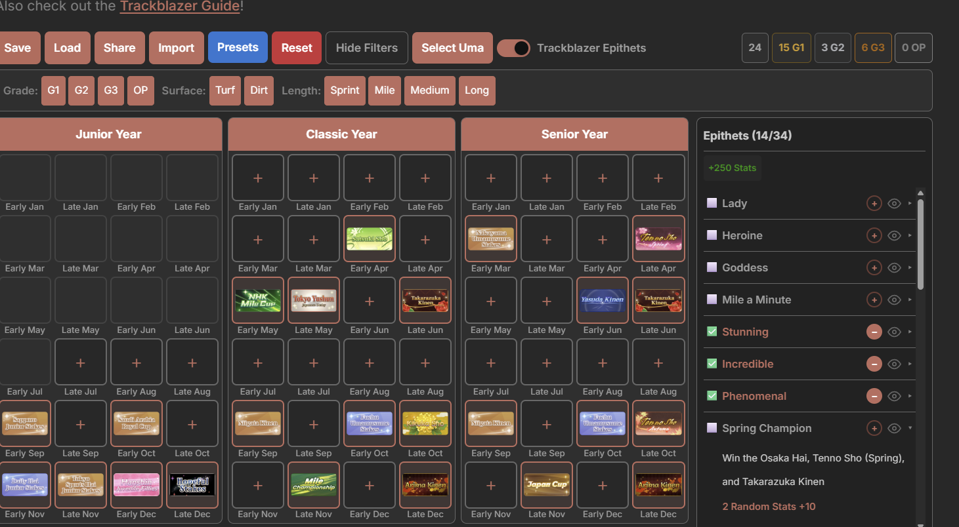Check the Spring Champion epithet checkbox
The height and width of the screenshot is (527, 959).
[x=712, y=428]
